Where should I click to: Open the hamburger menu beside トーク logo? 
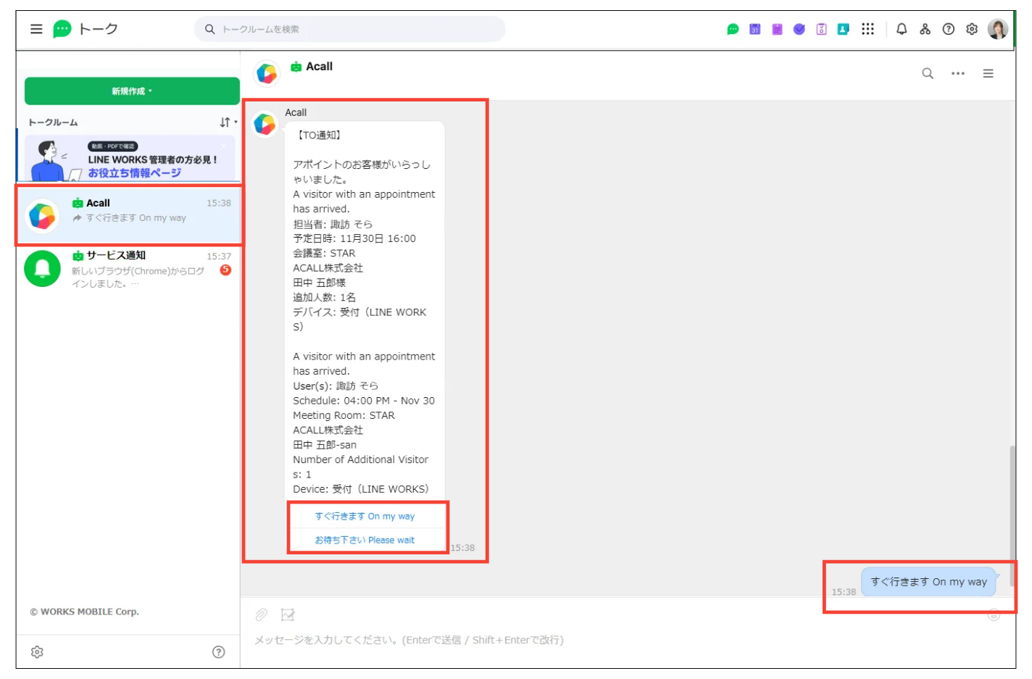coord(36,29)
